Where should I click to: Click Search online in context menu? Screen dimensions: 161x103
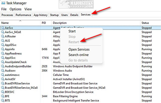(78, 55)
